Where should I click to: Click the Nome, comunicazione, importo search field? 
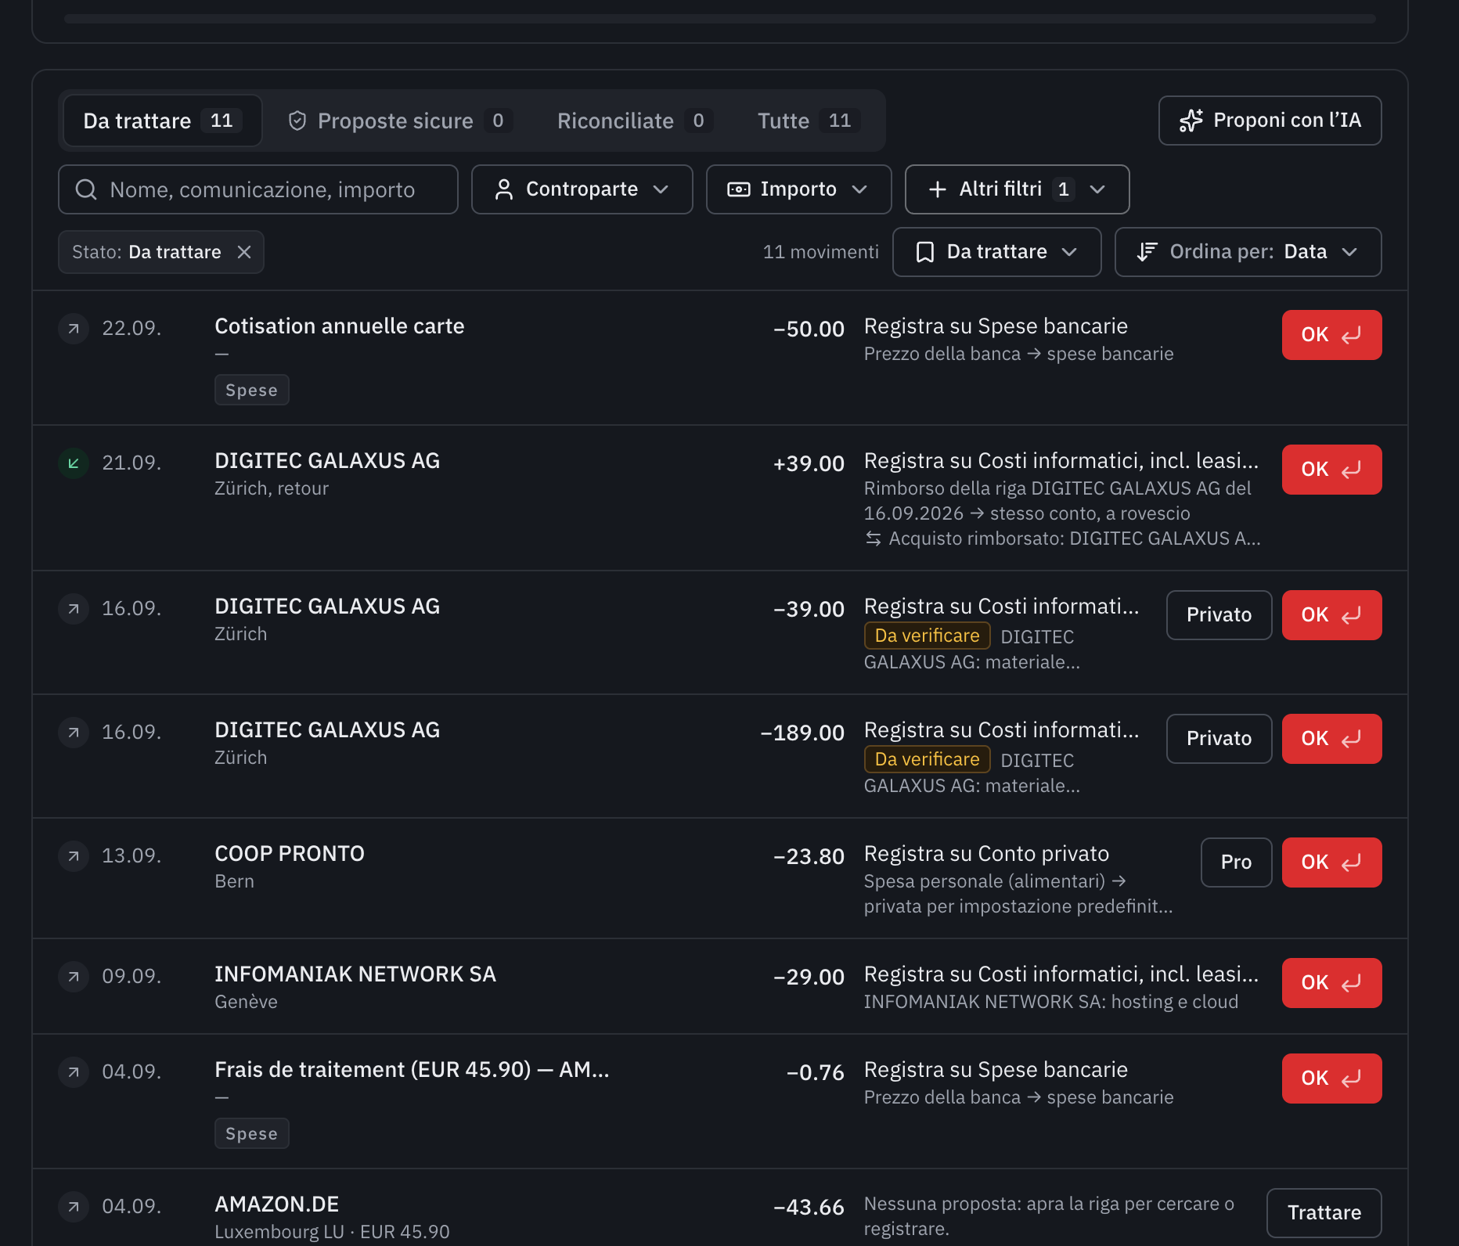[x=258, y=189]
